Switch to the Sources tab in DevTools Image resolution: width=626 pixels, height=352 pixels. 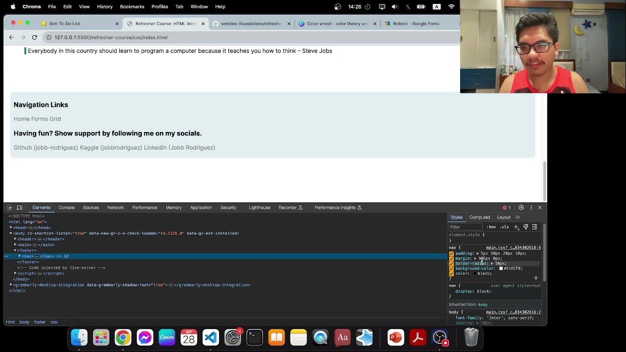[91, 208]
